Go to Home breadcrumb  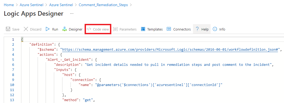point(9,5)
